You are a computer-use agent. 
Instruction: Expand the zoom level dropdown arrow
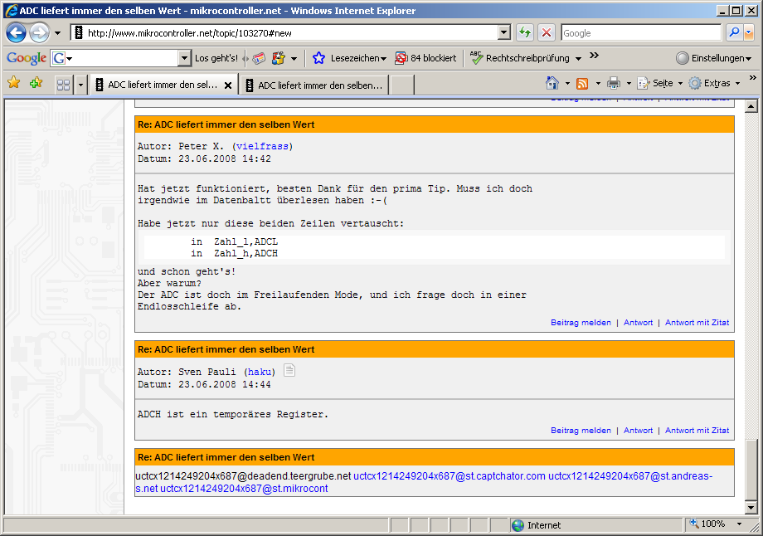[x=740, y=524]
